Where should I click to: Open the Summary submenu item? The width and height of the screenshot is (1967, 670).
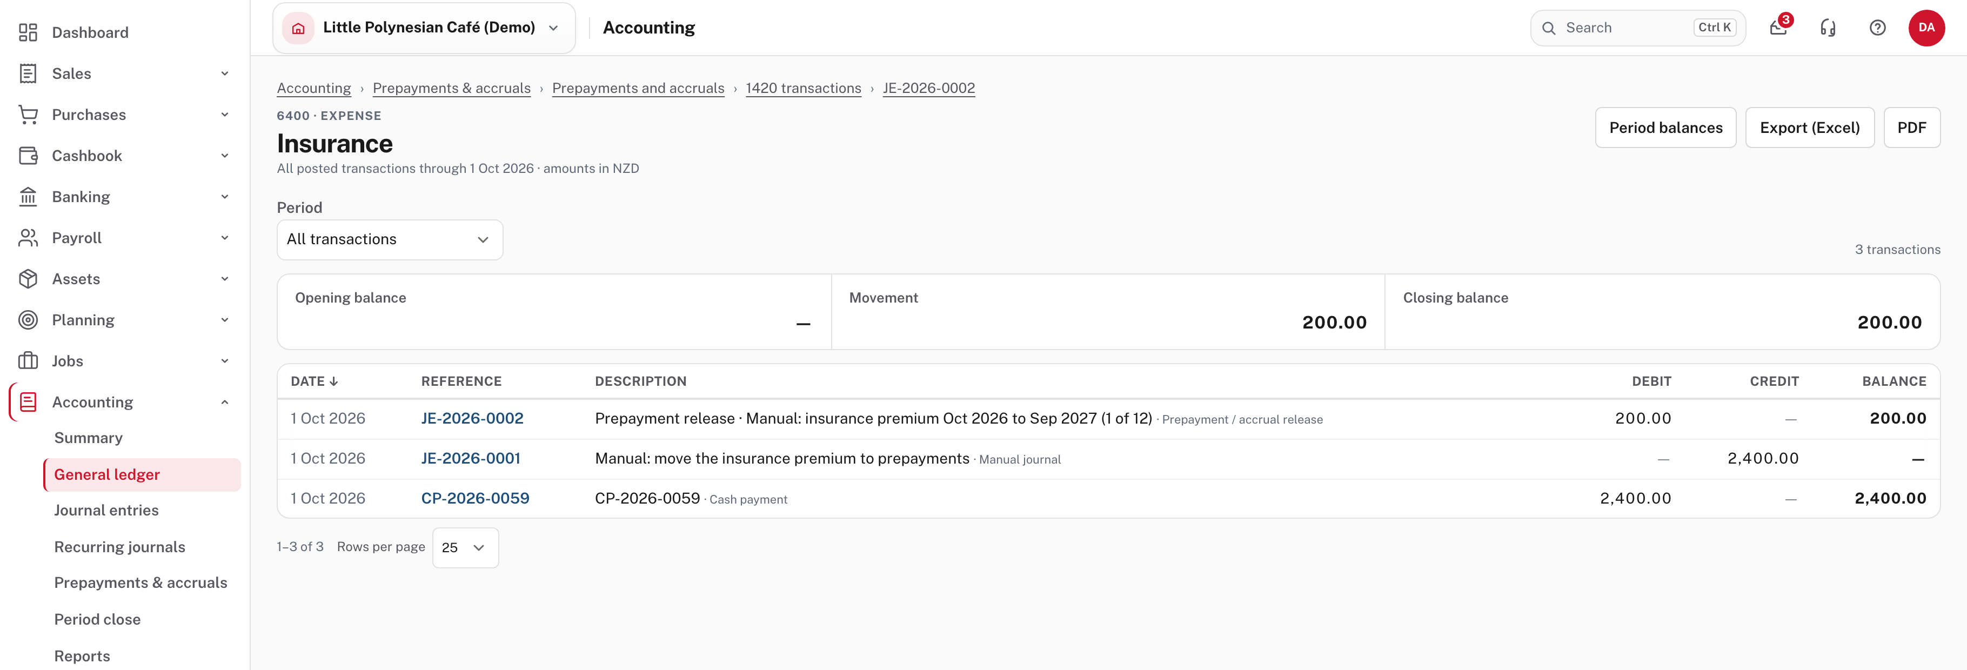pos(89,438)
